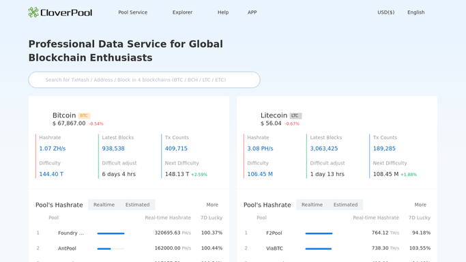Open Litecoin hashrate 3.08 PH/s link
Image resolution: width=466 pixels, height=262 pixels.
pyautogui.click(x=260, y=149)
